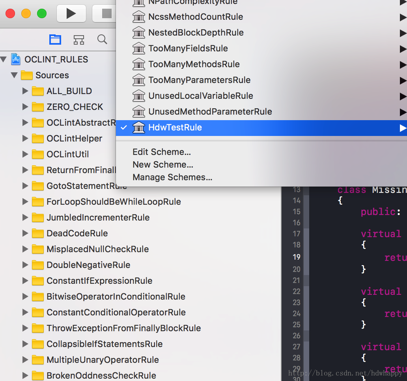Expand the JumbledIncrementerRule folder
This screenshot has height=381, width=407.
click(25, 217)
